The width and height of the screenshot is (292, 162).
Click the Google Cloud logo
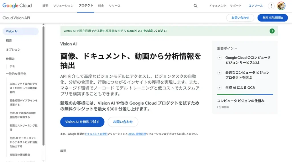pyautogui.click(x=17, y=6)
